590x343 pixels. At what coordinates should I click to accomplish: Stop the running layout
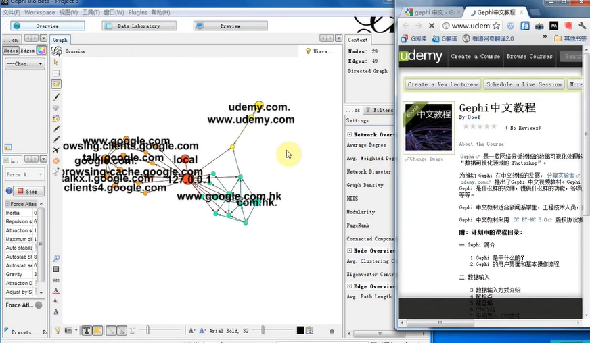(28, 191)
